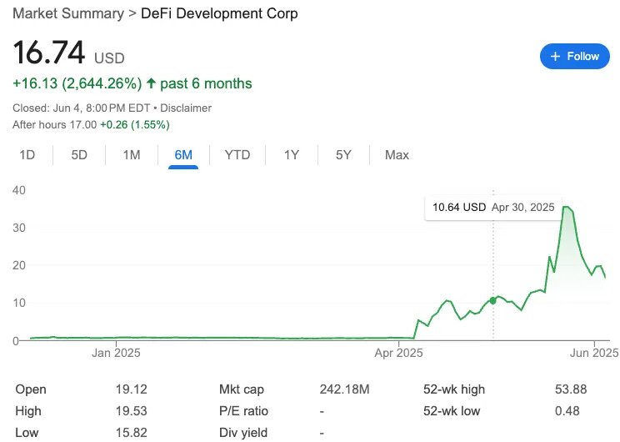Click the Apr 2025 axis label
The width and height of the screenshot is (620, 442).
pyautogui.click(x=398, y=353)
